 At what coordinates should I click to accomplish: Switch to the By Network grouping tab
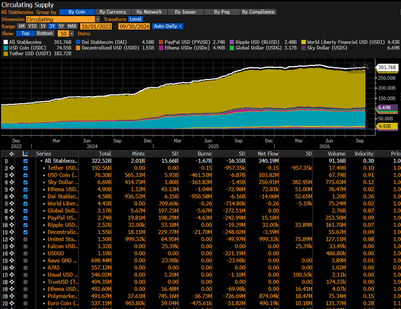pos(149,12)
